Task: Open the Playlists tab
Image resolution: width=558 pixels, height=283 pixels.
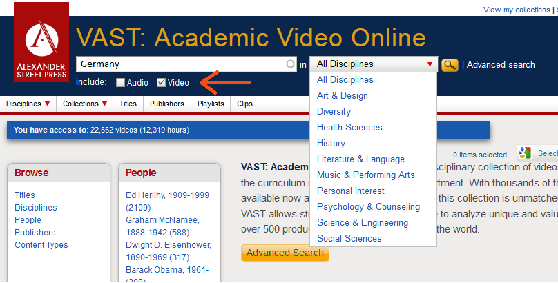Action: click(x=211, y=104)
